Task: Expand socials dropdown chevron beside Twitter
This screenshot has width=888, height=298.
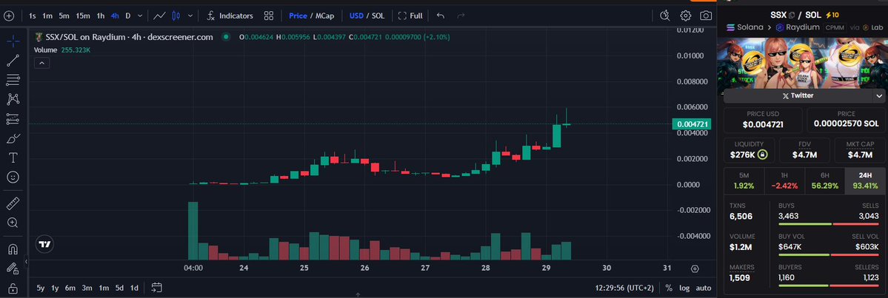Action: click(879, 95)
